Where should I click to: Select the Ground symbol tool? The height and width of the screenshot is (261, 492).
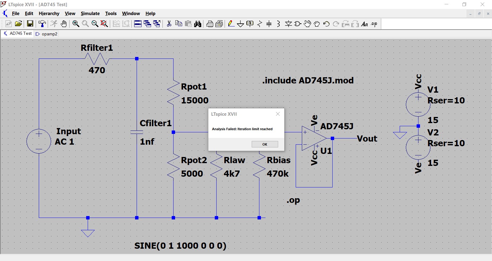tap(241, 24)
